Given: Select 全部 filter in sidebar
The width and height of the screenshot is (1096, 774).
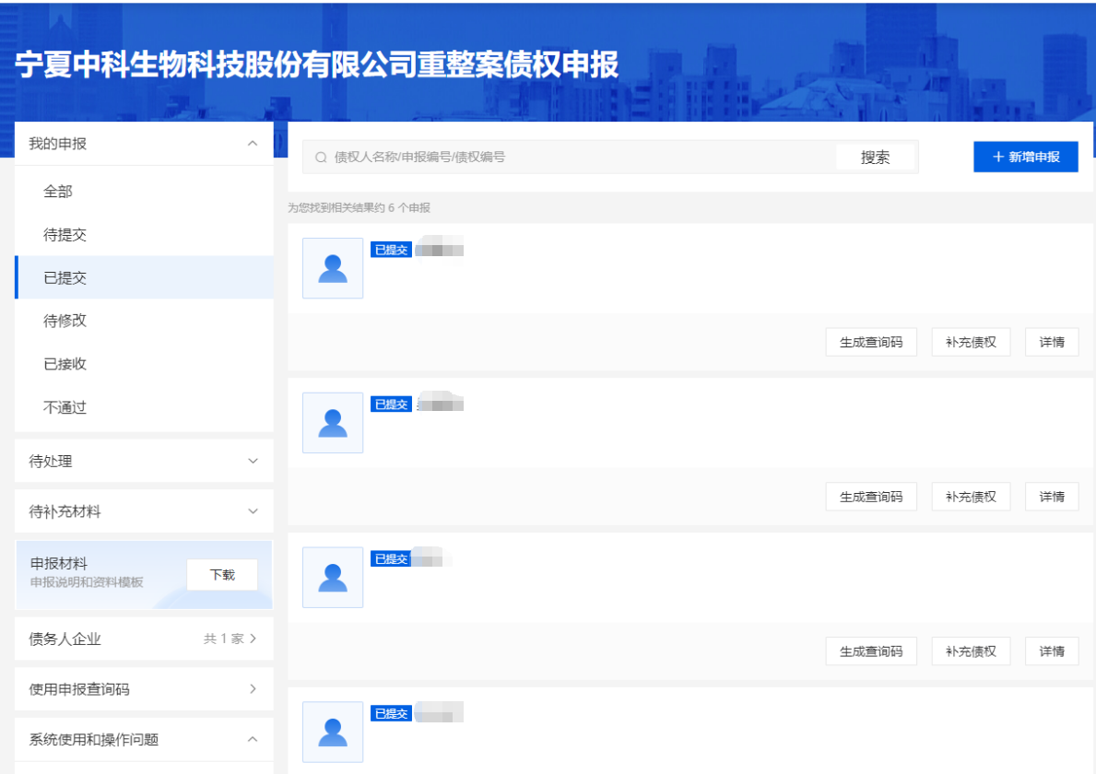Looking at the screenshot, I should coord(58,192).
